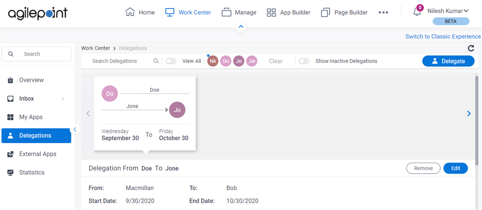Filter delegations by Nk user avatar
Viewport: 482px width, 210px height.
[213, 61]
